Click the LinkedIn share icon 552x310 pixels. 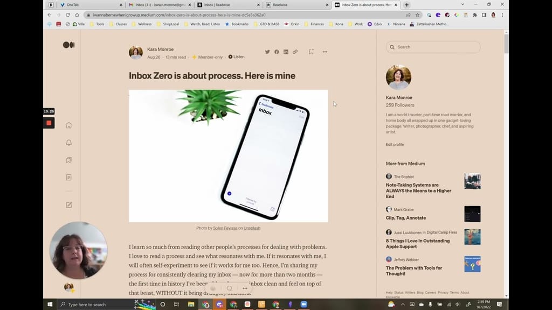(286, 52)
